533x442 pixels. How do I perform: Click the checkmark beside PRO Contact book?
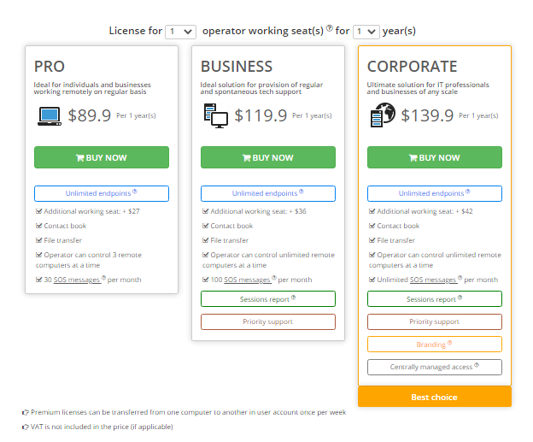click(38, 226)
